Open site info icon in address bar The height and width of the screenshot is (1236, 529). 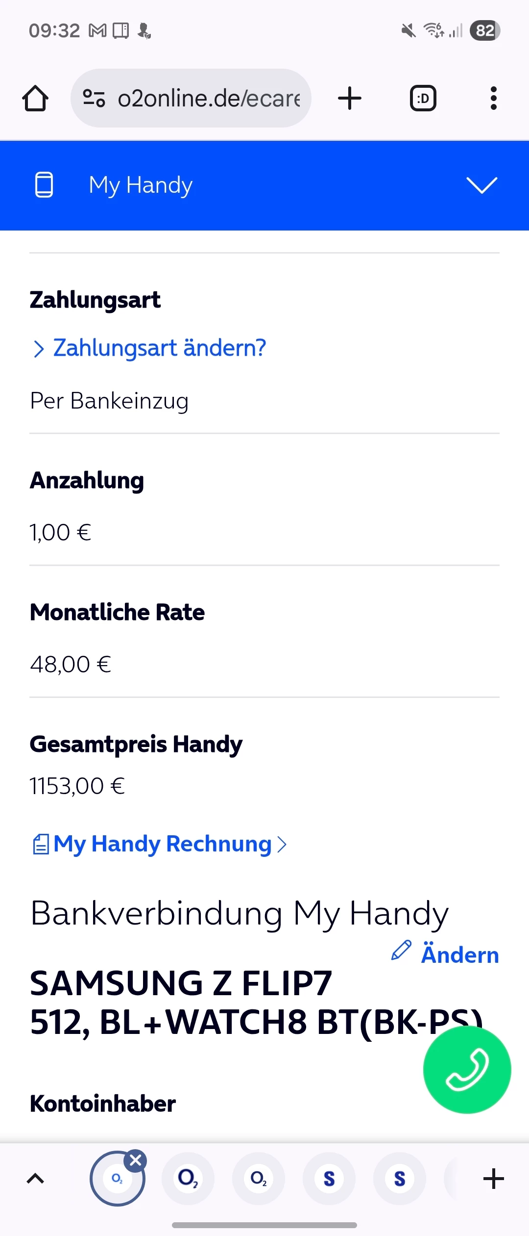(94, 99)
